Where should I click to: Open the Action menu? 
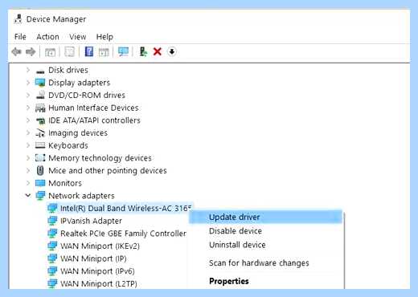coord(47,37)
